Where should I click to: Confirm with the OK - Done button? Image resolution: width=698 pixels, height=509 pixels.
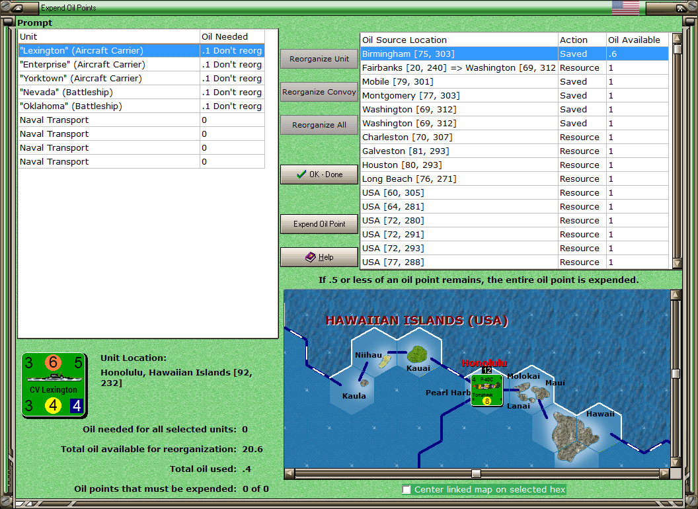(319, 175)
